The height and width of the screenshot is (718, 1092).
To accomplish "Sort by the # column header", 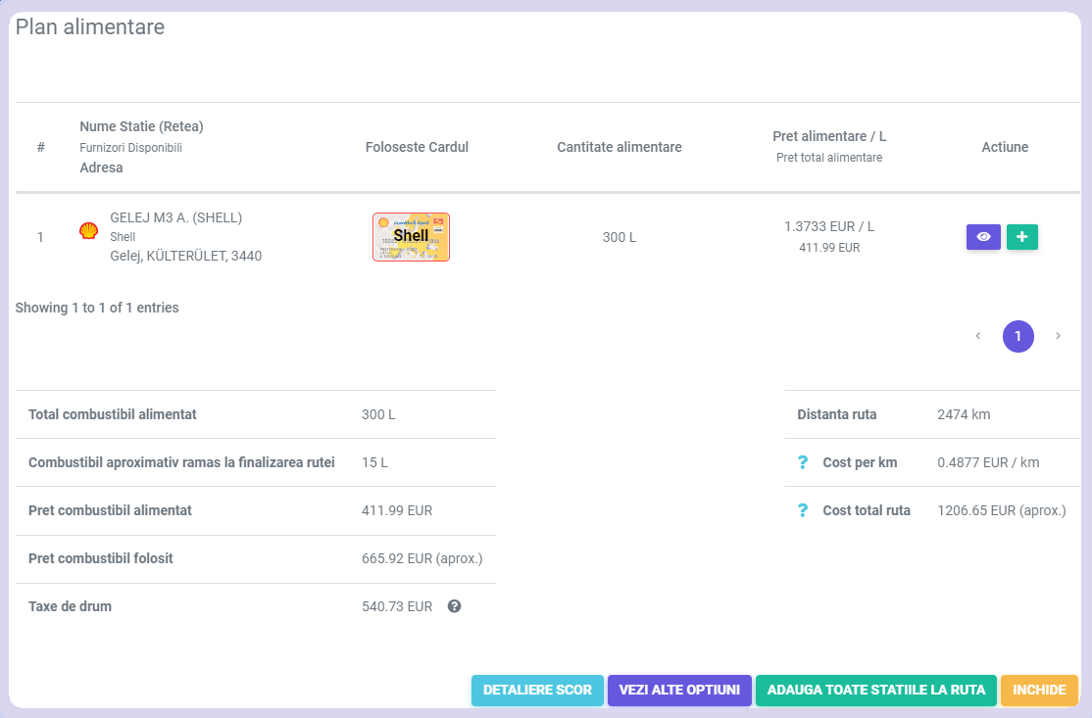I will [41, 147].
